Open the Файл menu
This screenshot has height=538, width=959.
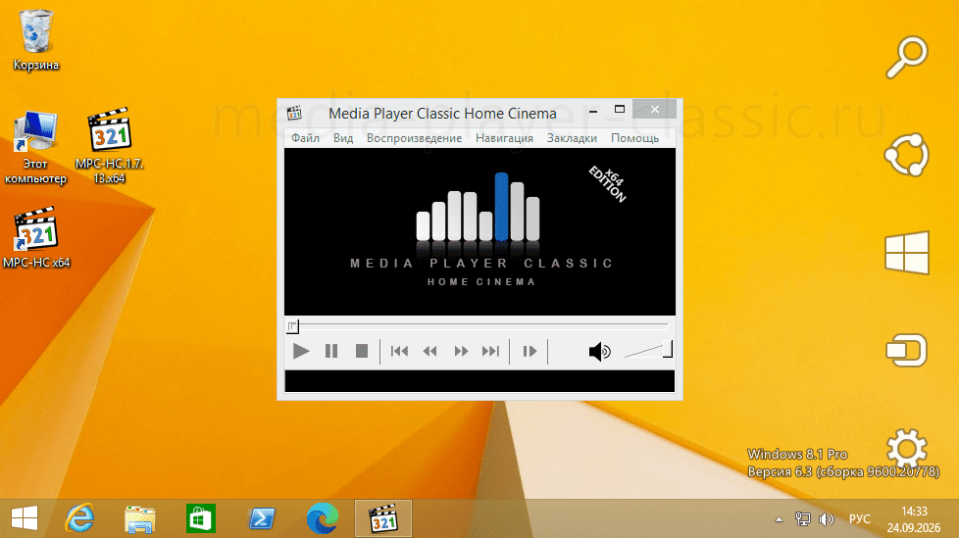pyautogui.click(x=305, y=138)
